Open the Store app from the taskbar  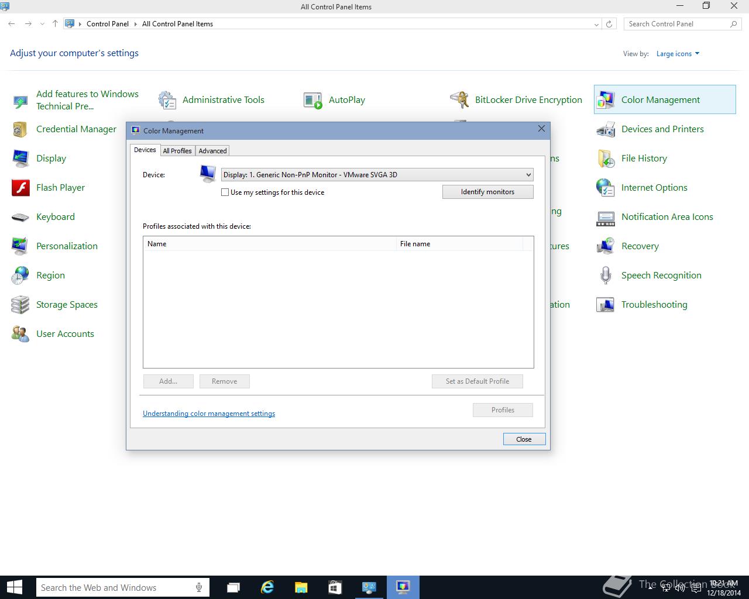[x=335, y=587]
